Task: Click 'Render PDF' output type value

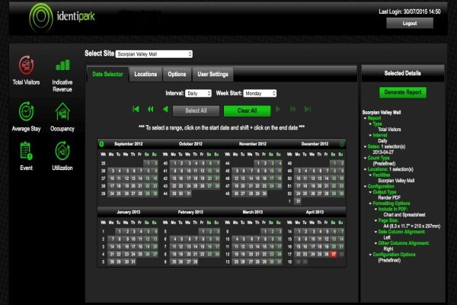Action: (x=389, y=197)
